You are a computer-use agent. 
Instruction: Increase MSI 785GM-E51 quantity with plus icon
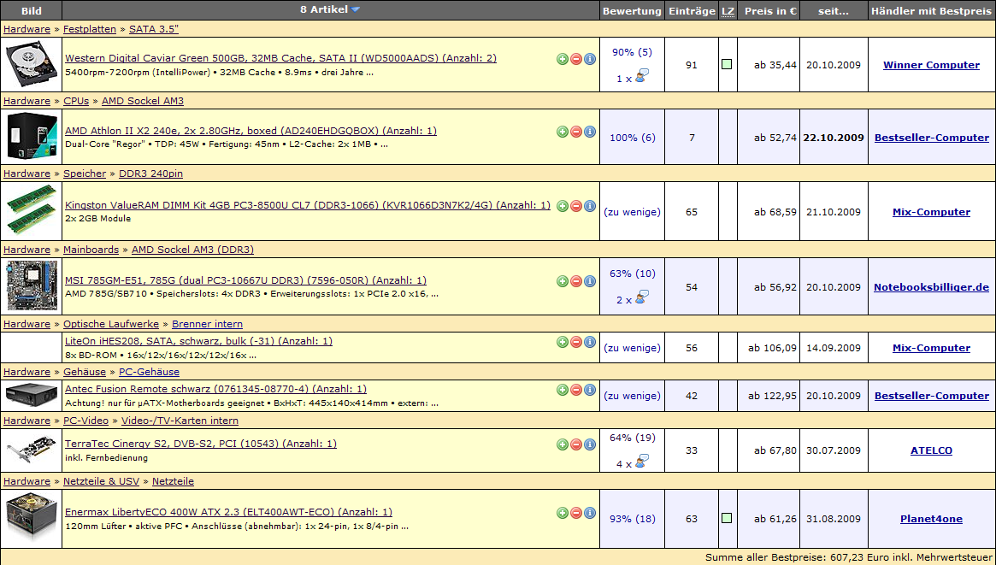pyautogui.click(x=563, y=281)
